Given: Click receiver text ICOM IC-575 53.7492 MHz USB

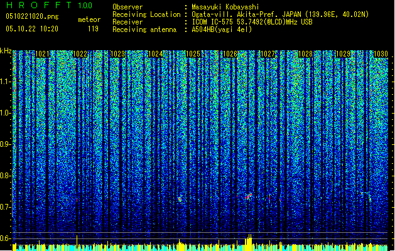Looking at the screenshot, I should [x=252, y=22].
